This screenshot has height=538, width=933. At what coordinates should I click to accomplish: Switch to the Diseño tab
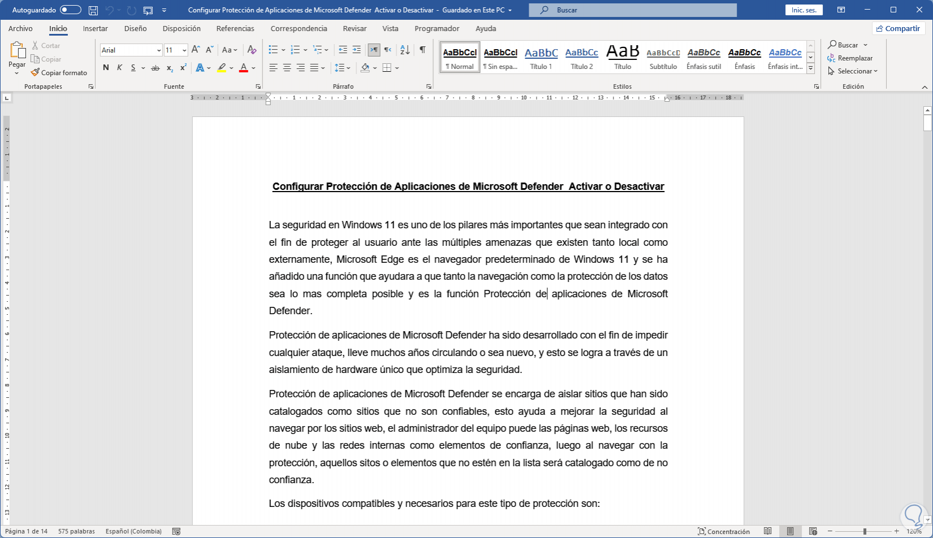tap(136, 28)
